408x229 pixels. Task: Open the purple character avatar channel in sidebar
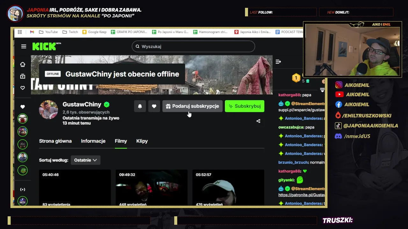click(x=23, y=131)
